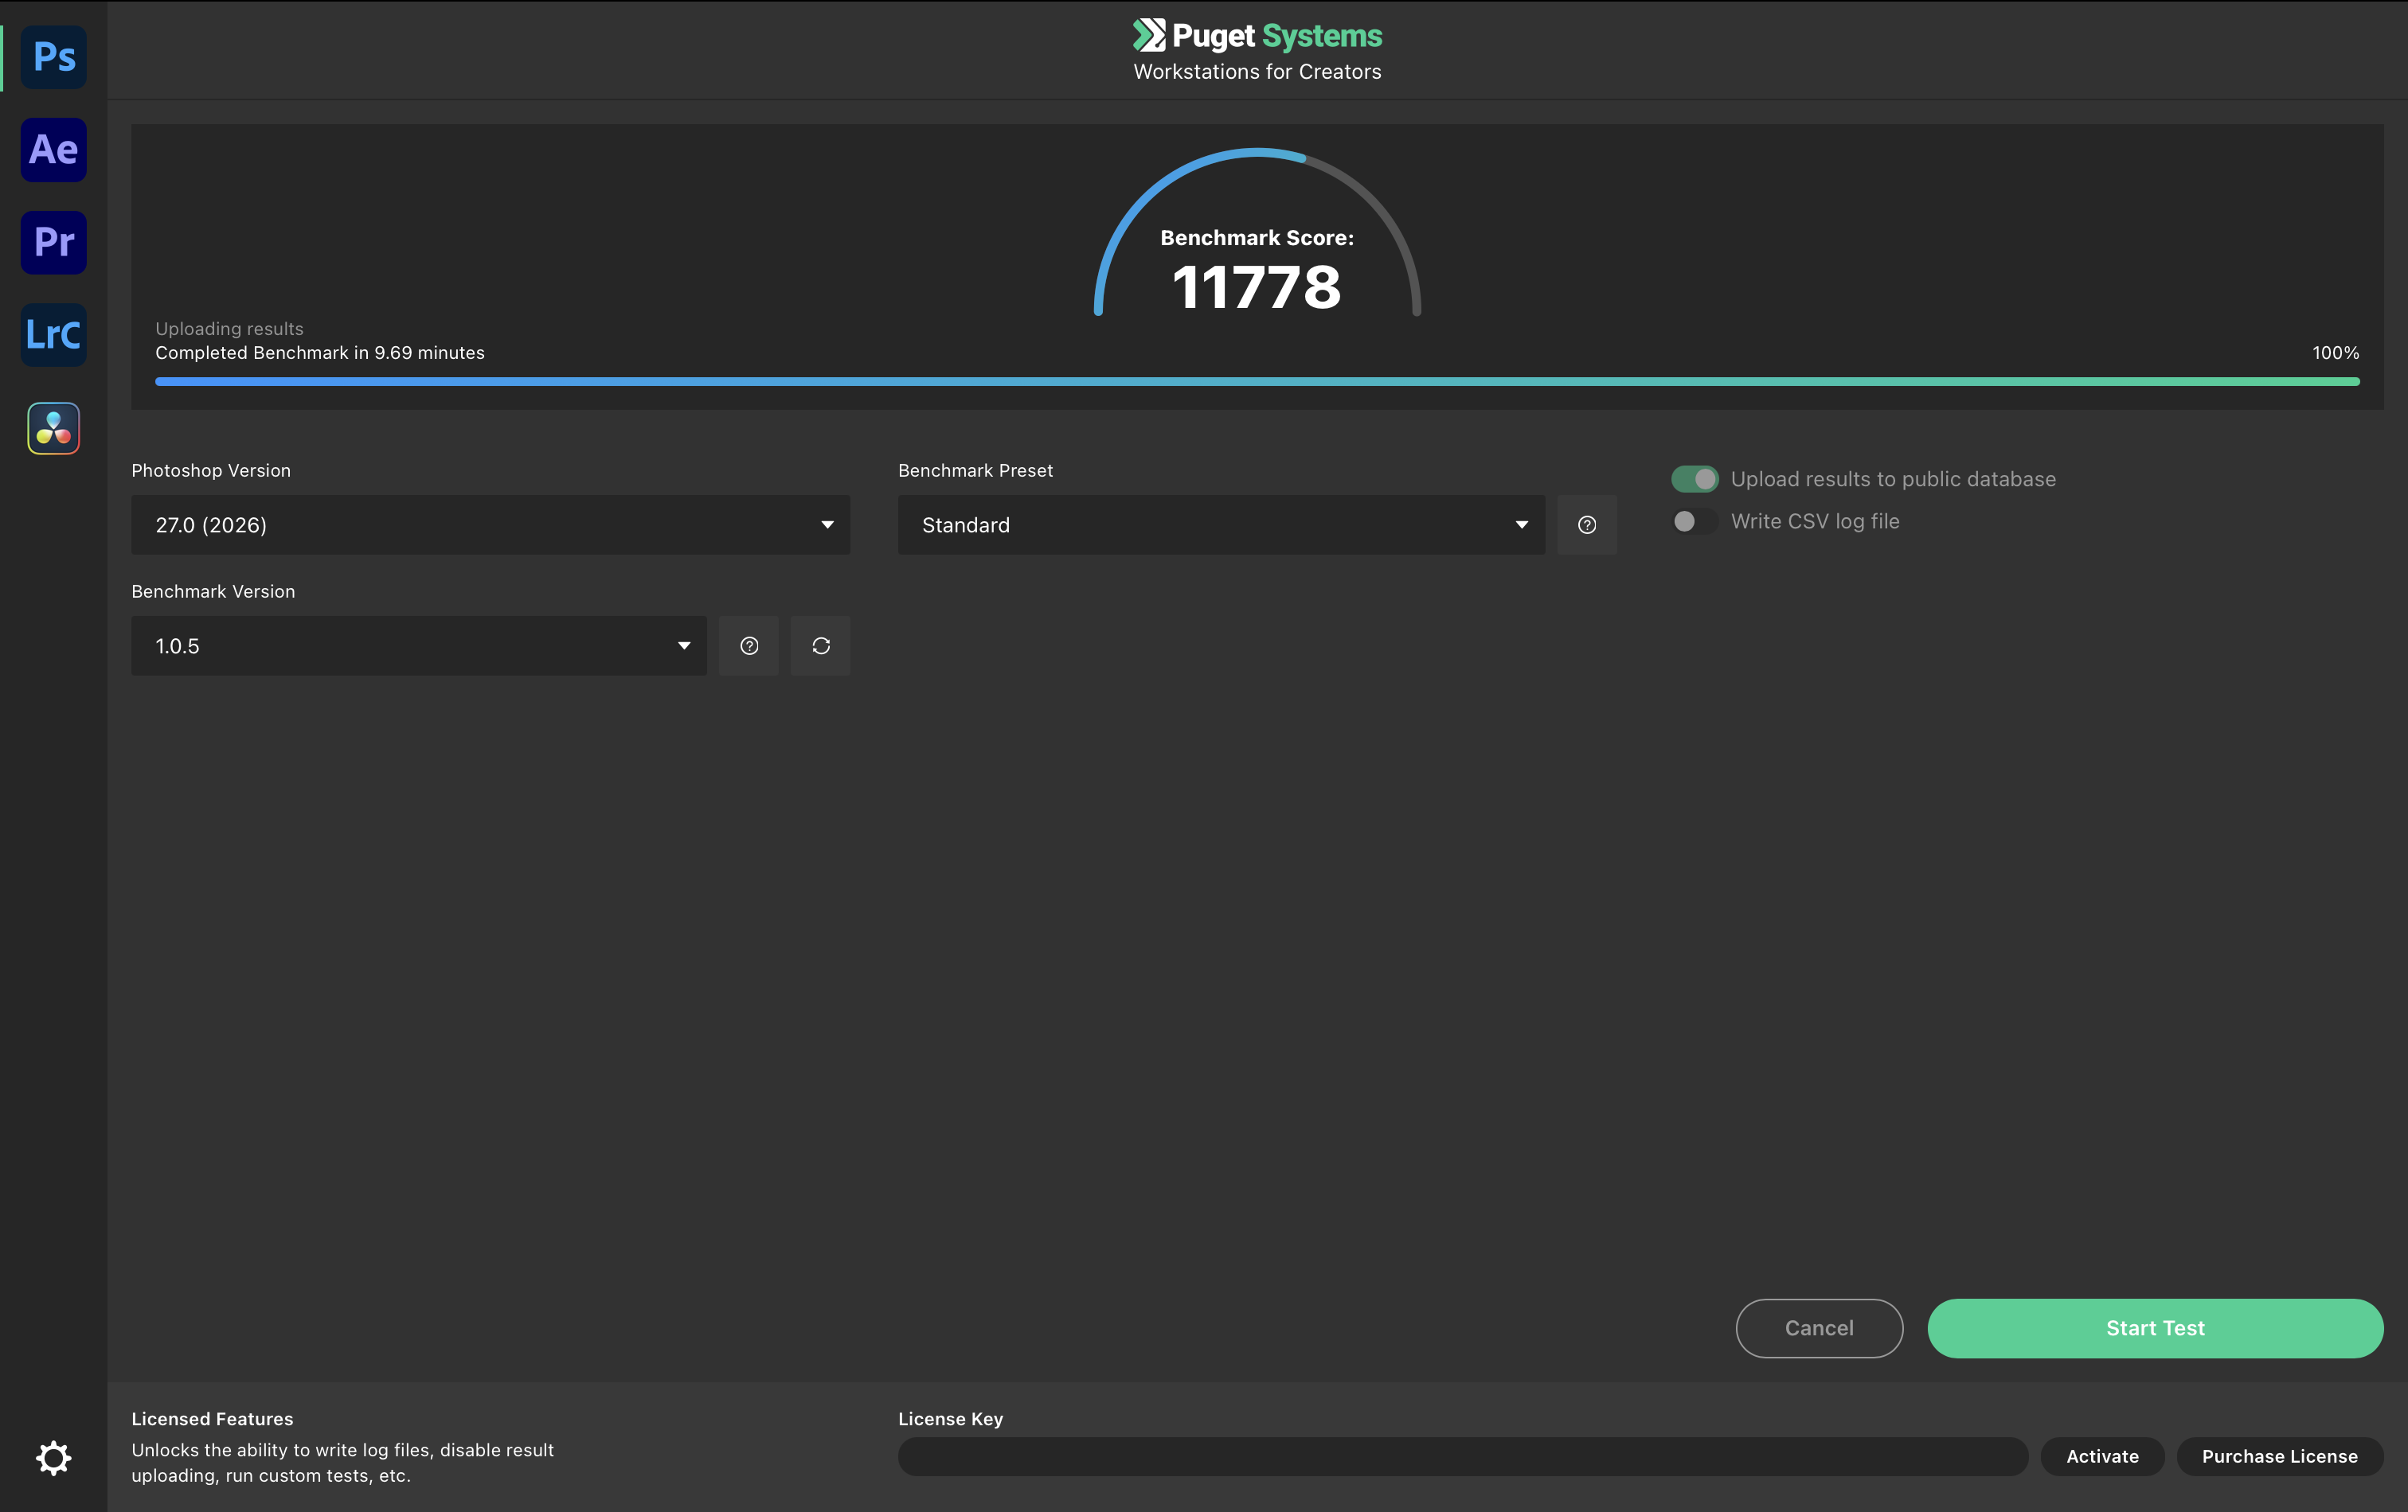Click the Benchmark Preset help icon
This screenshot has height=1512, width=2408.
1586,524
